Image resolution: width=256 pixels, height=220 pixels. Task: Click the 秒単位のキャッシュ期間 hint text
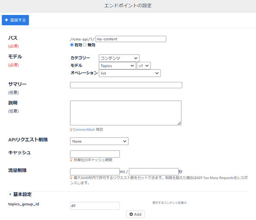pos(93,160)
